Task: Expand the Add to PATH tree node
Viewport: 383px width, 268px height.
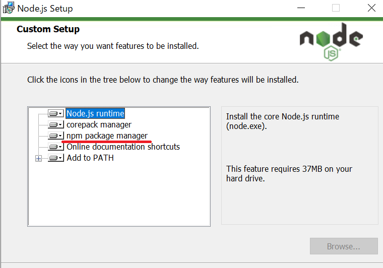Action: 38,158
